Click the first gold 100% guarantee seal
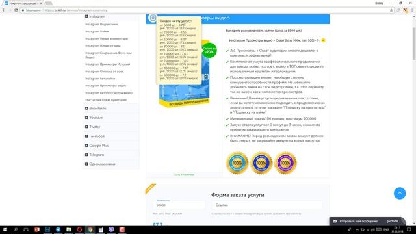 [237, 163]
